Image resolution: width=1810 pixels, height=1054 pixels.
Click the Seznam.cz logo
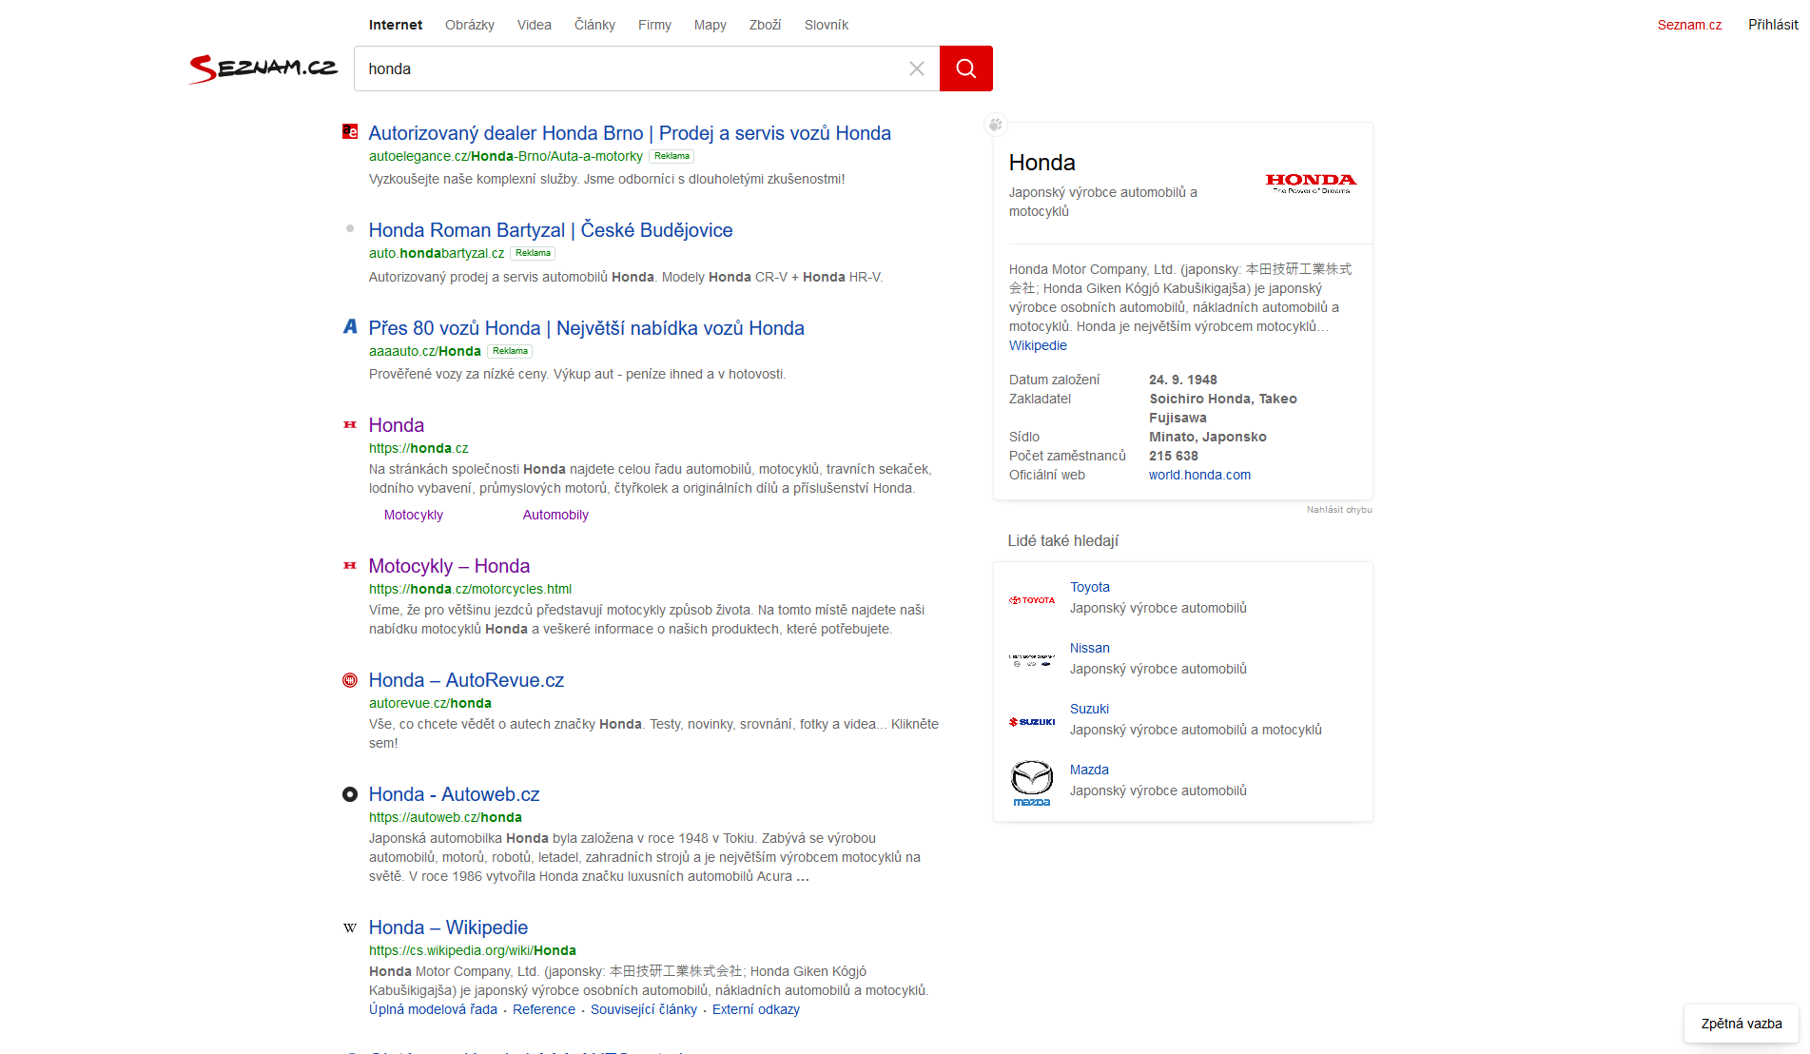[263, 68]
